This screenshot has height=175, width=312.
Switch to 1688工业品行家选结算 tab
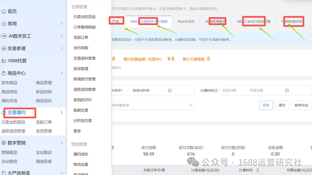(x=254, y=21)
